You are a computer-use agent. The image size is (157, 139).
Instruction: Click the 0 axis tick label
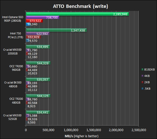click(x=26, y=130)
